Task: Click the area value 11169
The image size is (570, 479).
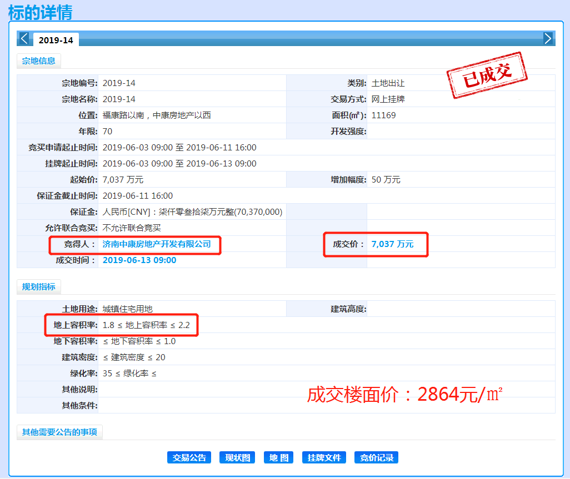Action: [383, 115]
